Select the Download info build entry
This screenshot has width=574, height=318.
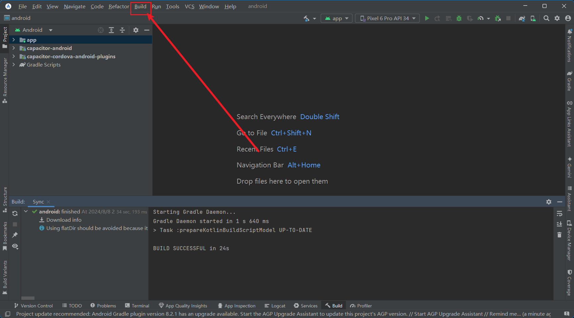[x=60, y=220]
